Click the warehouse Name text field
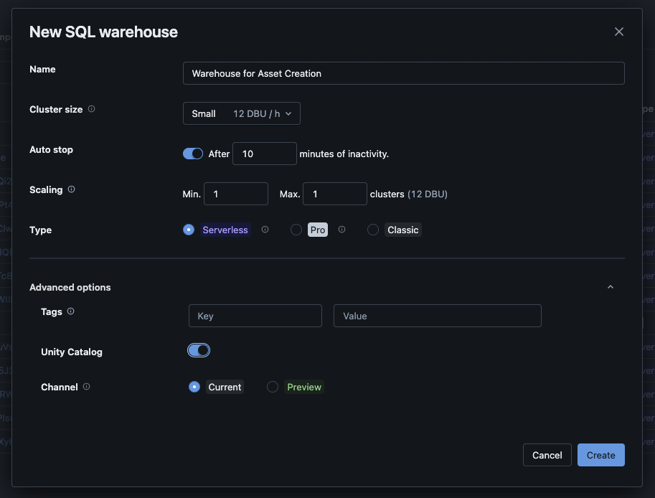 (403, 73)
